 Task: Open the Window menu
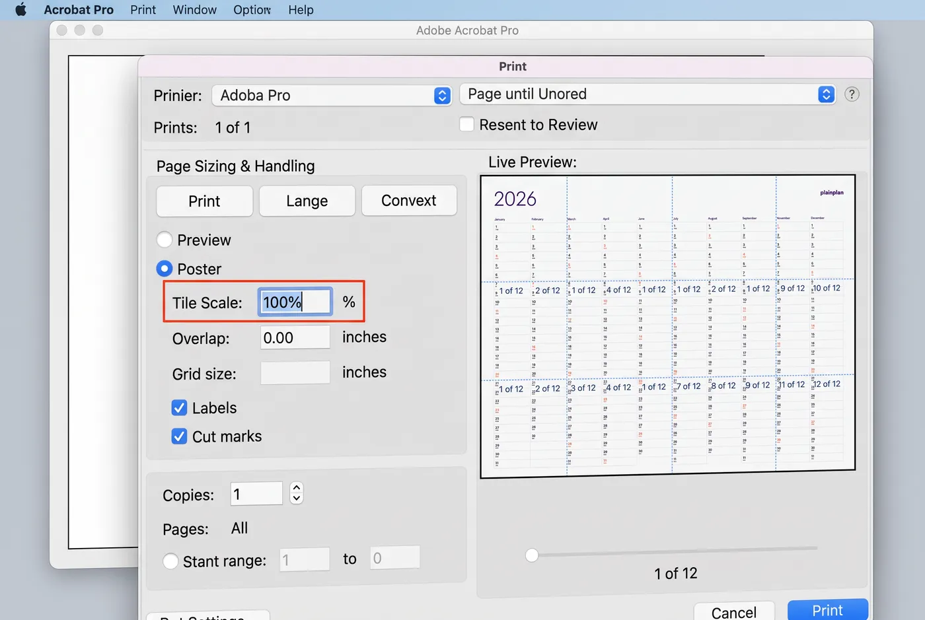(194, 10)
